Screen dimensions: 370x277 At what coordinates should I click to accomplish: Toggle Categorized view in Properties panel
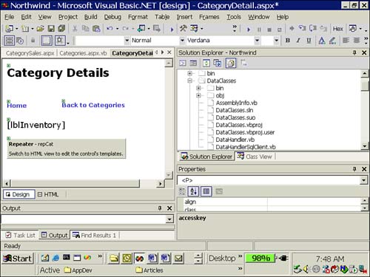[x=182, y=191]
